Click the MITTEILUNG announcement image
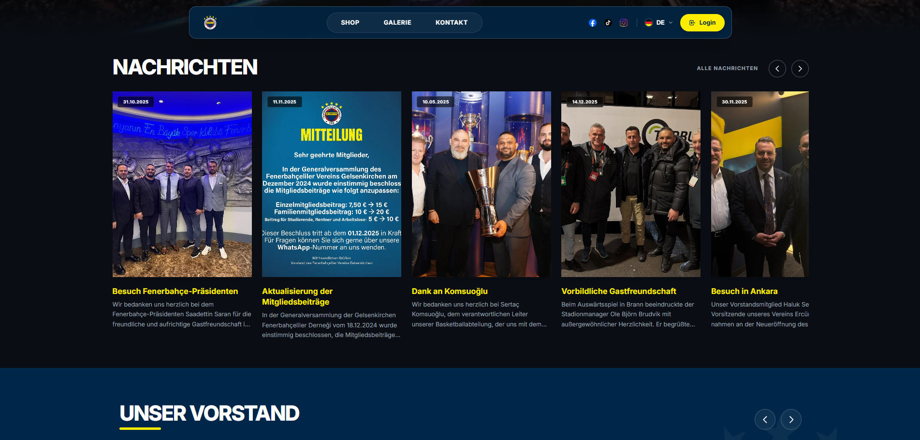This screenshot has height=440, width=920. (332, 184)
